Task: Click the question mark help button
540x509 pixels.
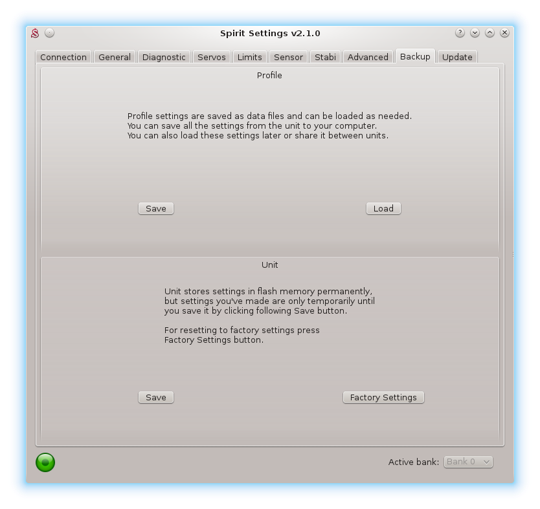Action: (460, 33)
